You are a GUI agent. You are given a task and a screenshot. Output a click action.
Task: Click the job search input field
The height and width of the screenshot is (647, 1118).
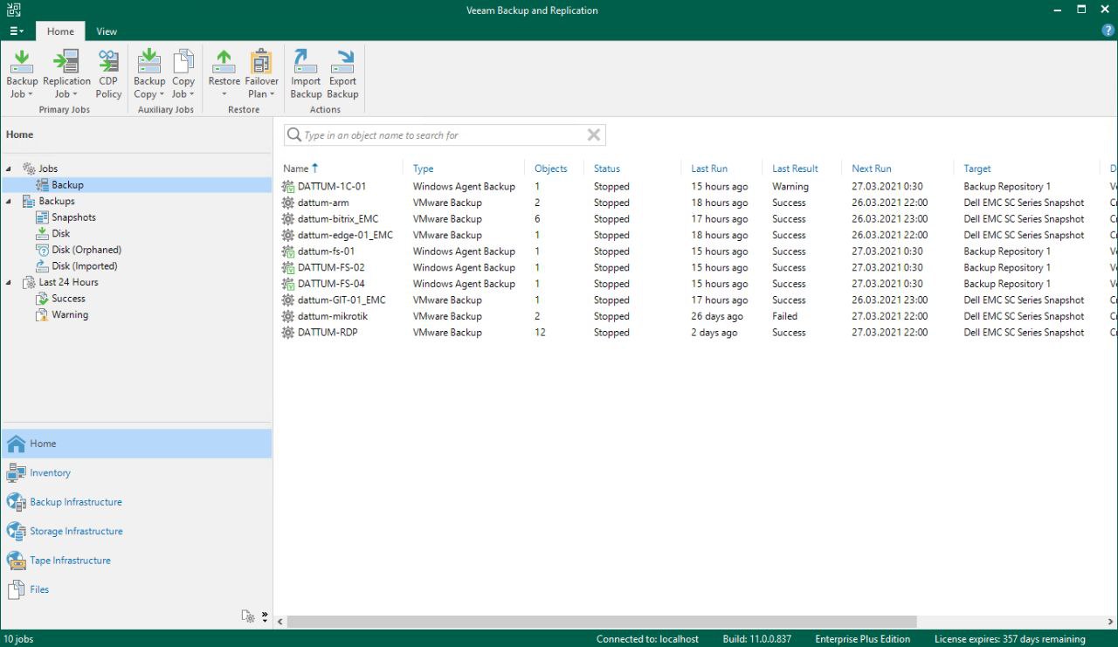[441, 135]
